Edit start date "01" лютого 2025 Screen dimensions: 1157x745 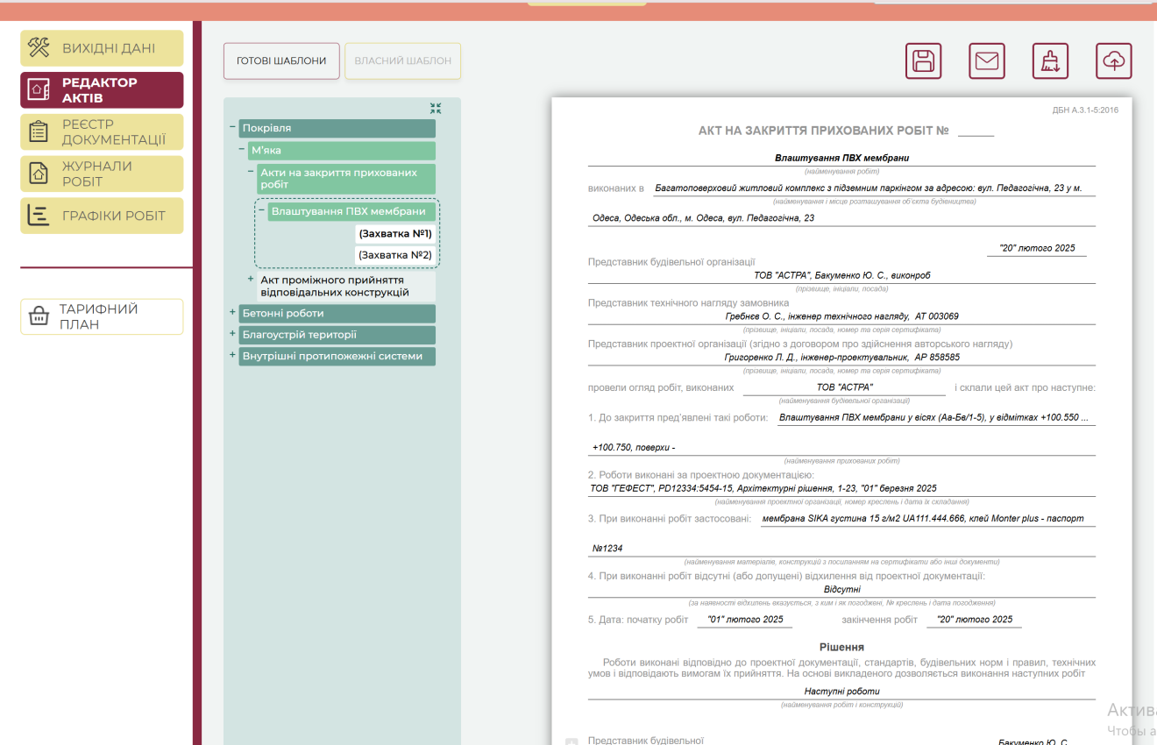pos(744,620)
